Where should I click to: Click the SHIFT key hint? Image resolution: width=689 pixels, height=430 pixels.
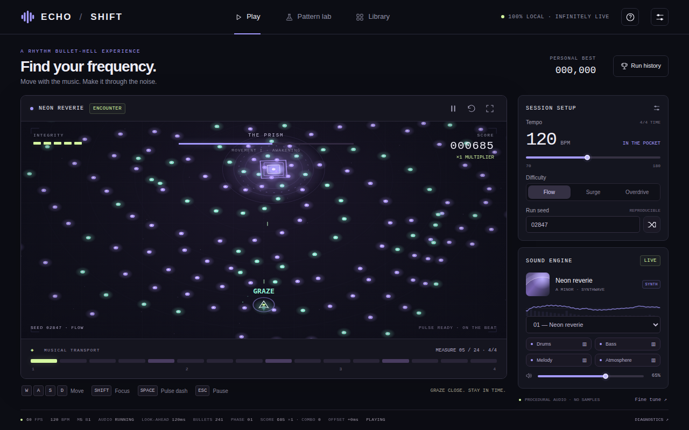[x=102, y=391]
